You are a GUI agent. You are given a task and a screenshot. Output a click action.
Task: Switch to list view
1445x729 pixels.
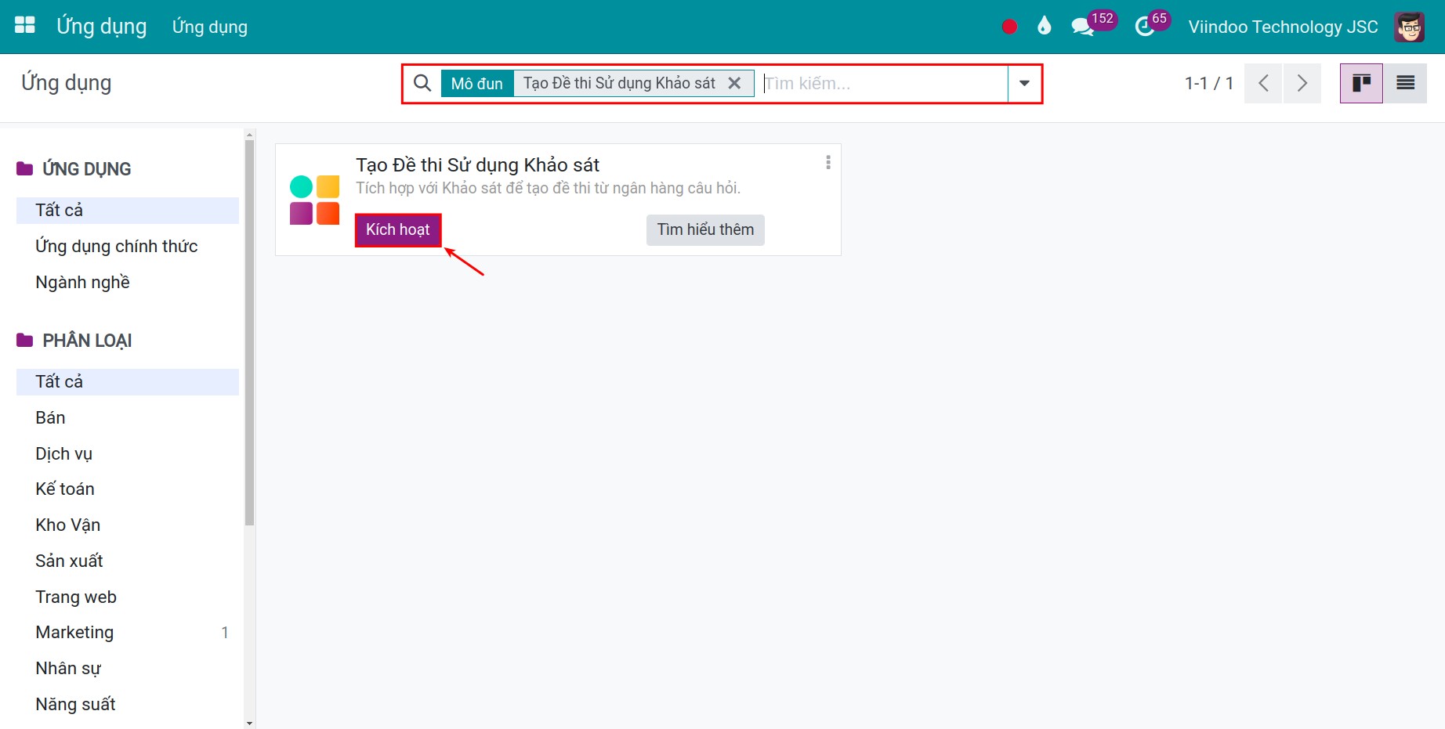click(1405, 83)
